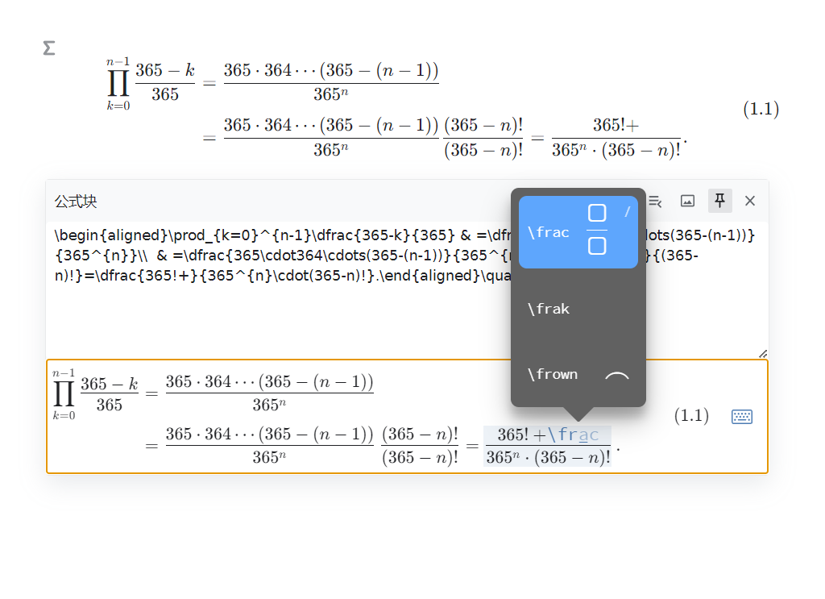
Task: Click the slash shortcut hint beside \frac
Action: (x=627, y=212)
